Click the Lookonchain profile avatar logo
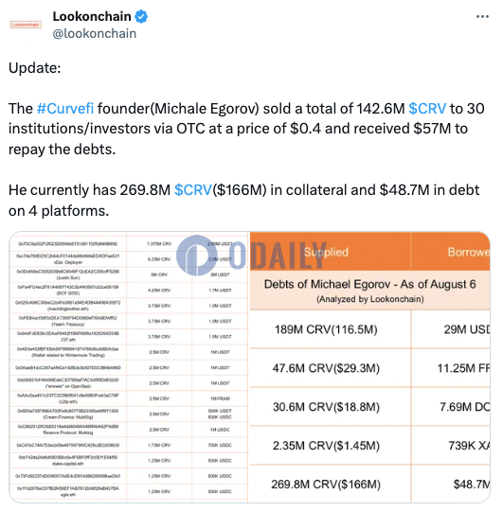 click(x=26, y=25)
